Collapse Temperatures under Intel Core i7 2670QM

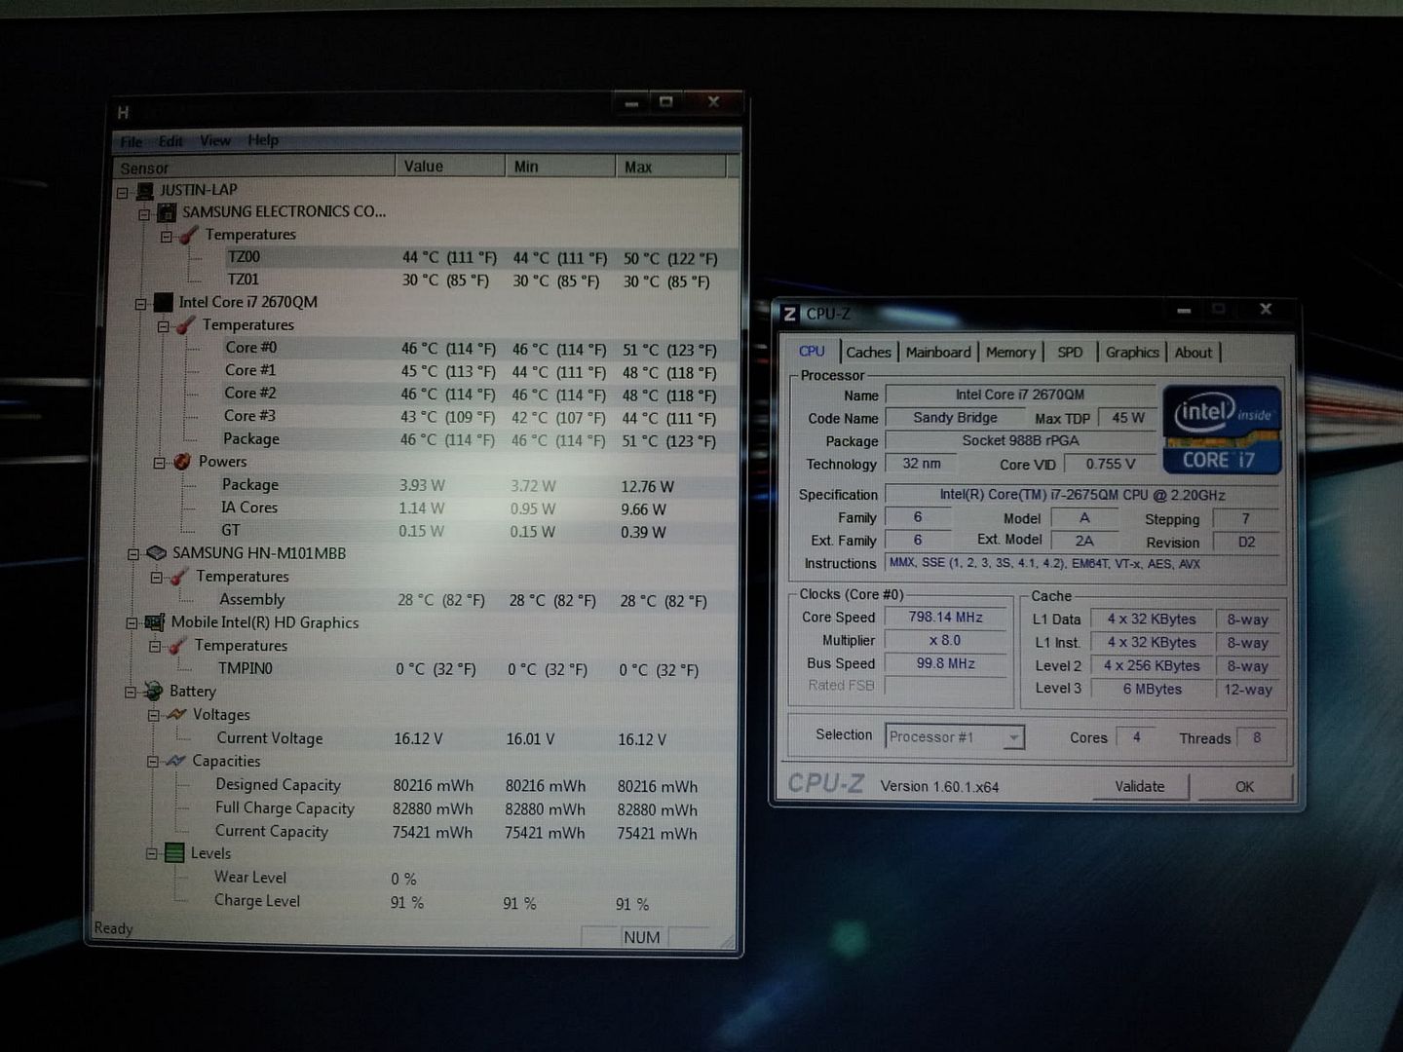tap(164, 326)
